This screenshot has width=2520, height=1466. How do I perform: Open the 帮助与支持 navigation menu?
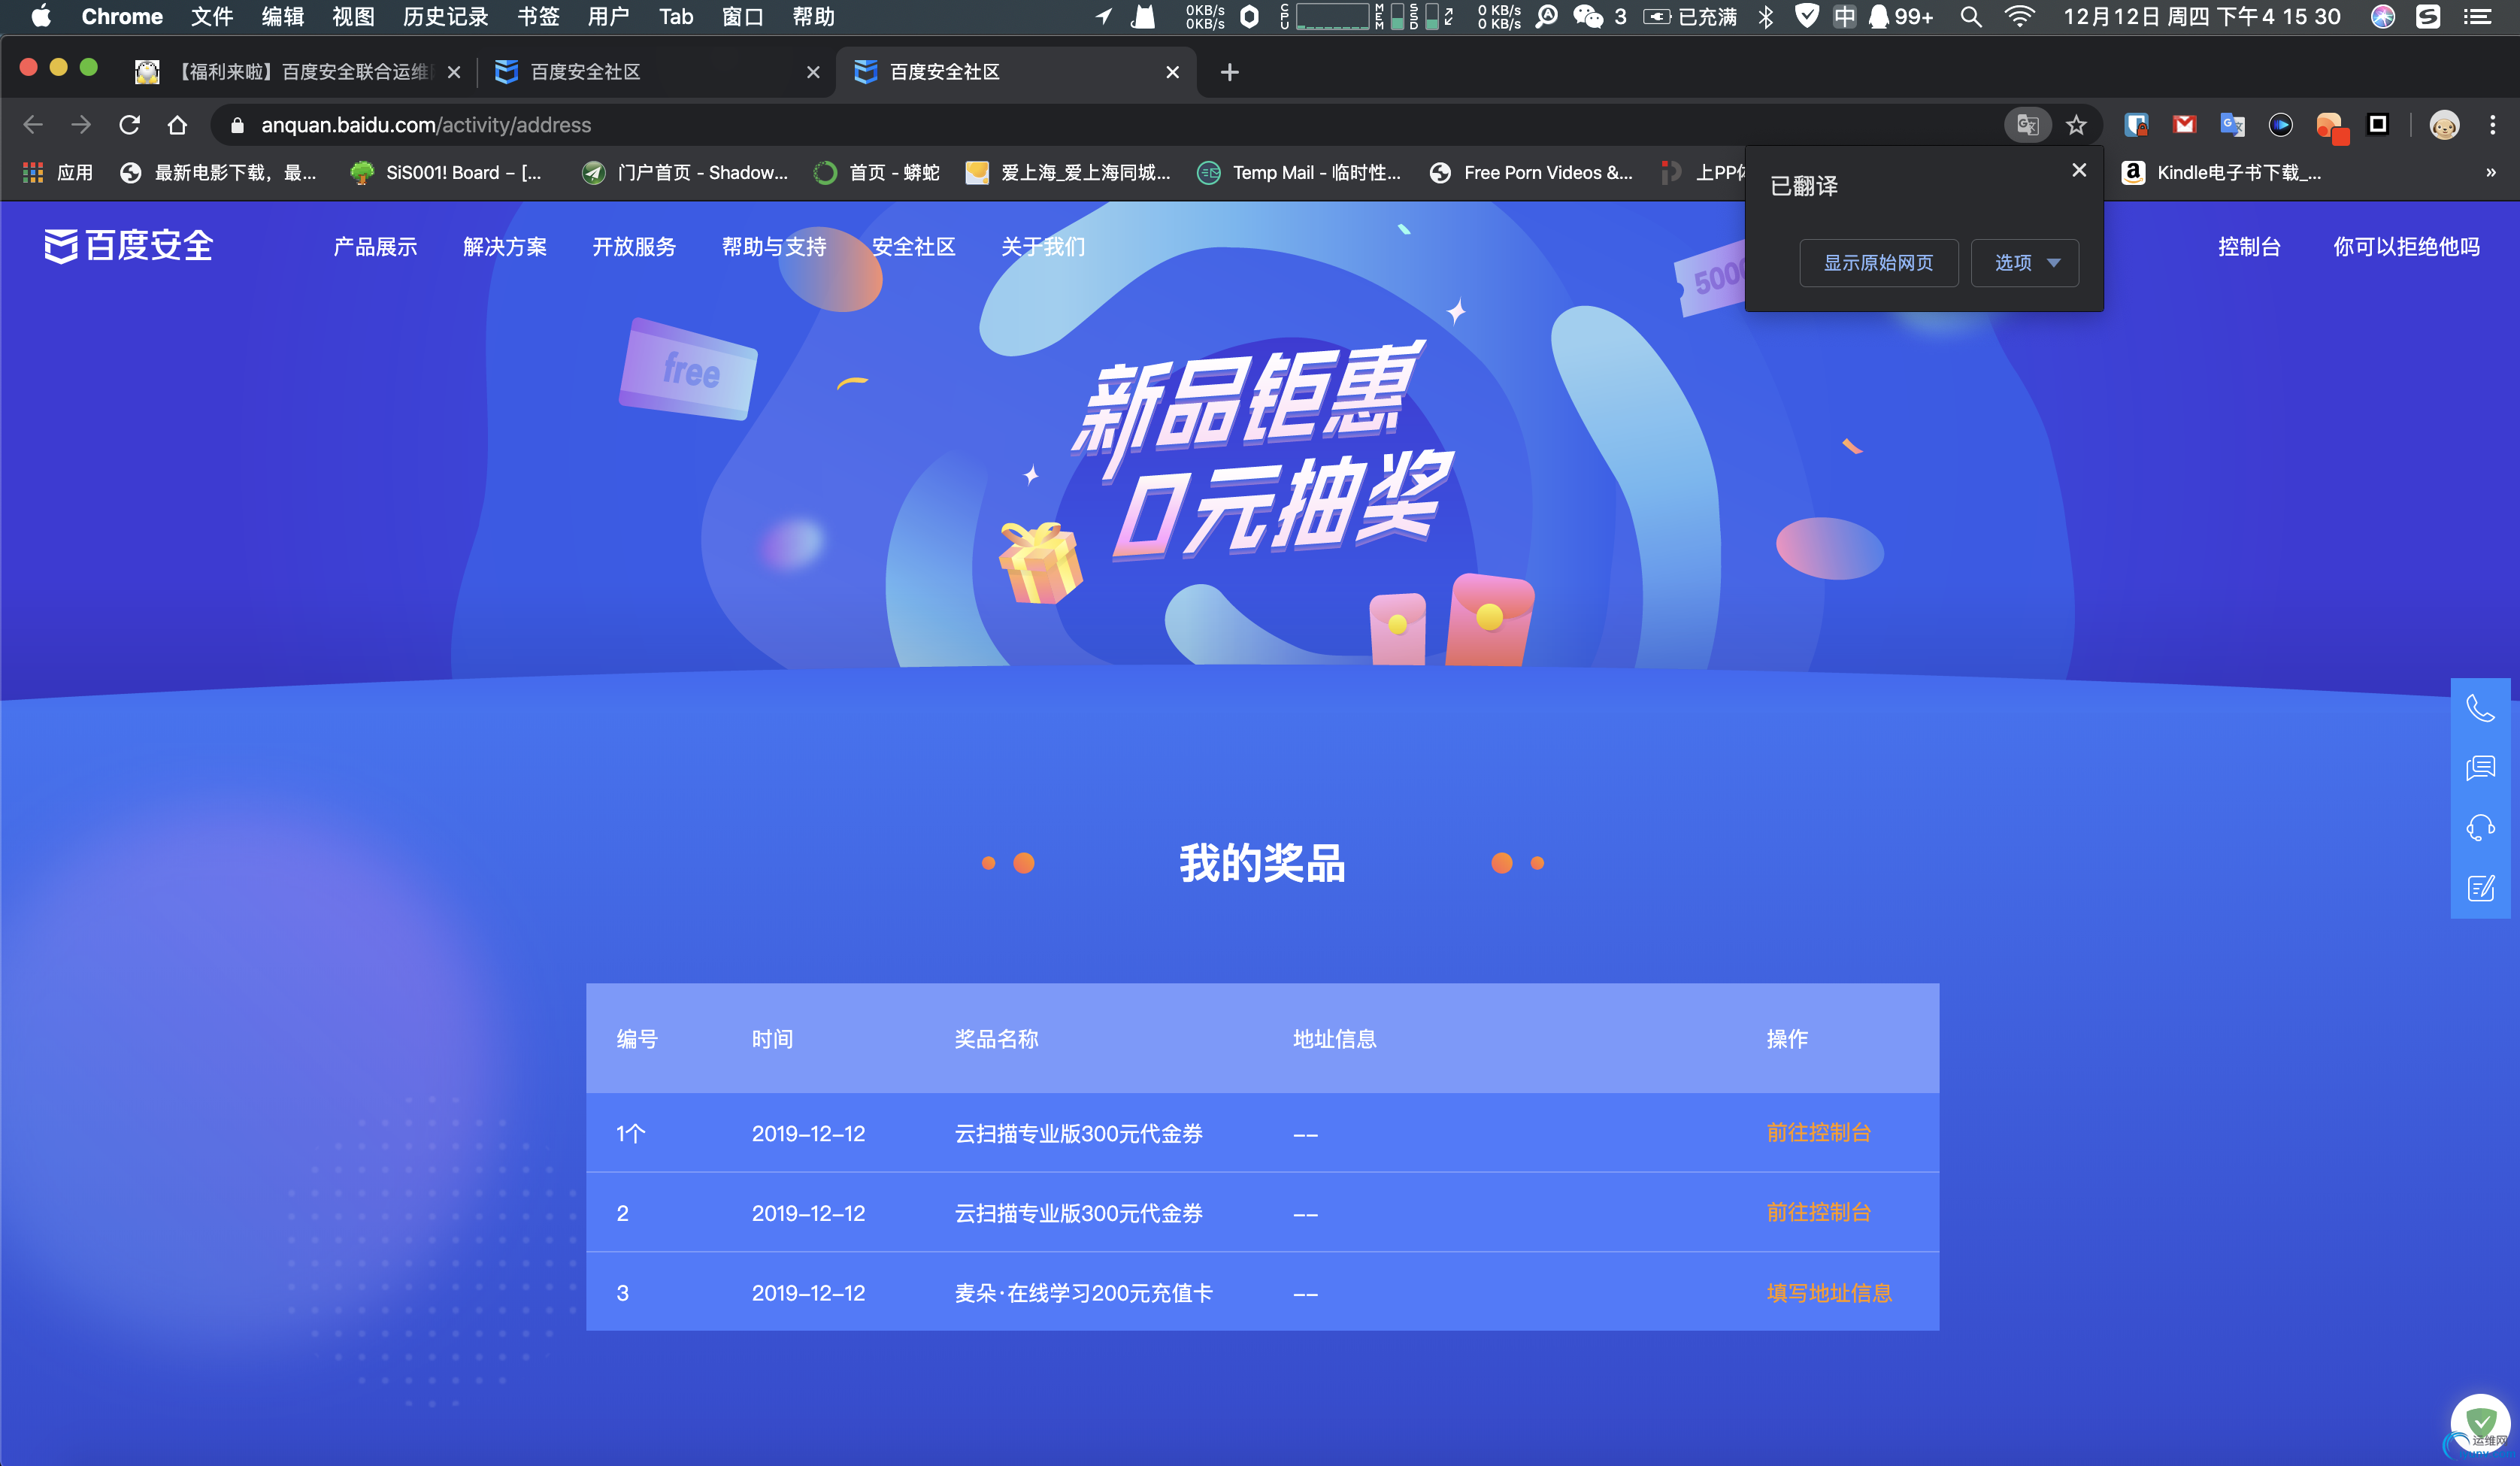774,247
